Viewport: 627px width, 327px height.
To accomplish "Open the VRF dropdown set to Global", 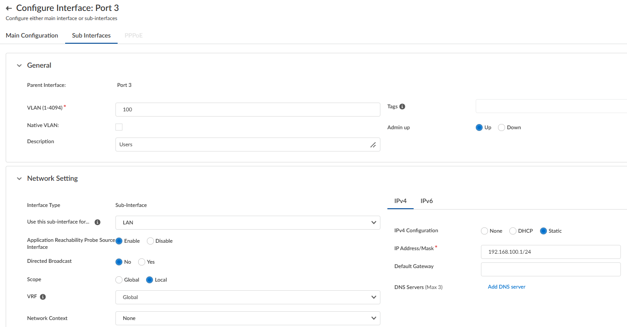I will (x=247, y=297).
